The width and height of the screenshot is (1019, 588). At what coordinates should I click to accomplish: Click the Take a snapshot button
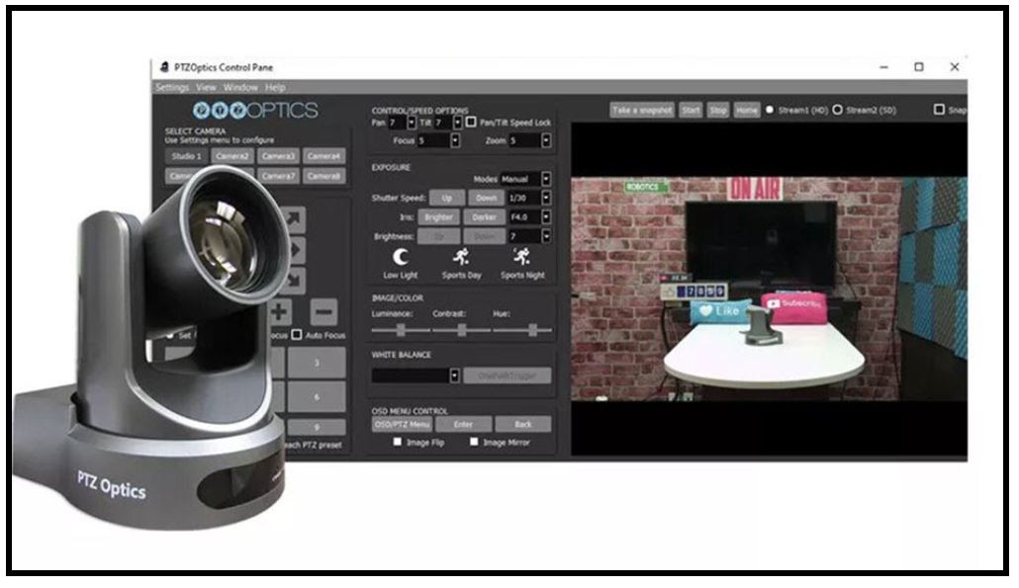point(643,112)
